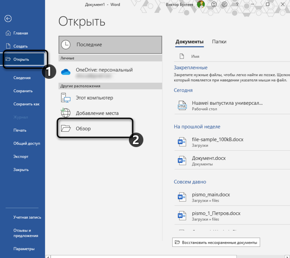Open file-sample_100kB.docx from list
Image resolution: width=290 pixels, height=258 pixels.
(x=232, y=142)
